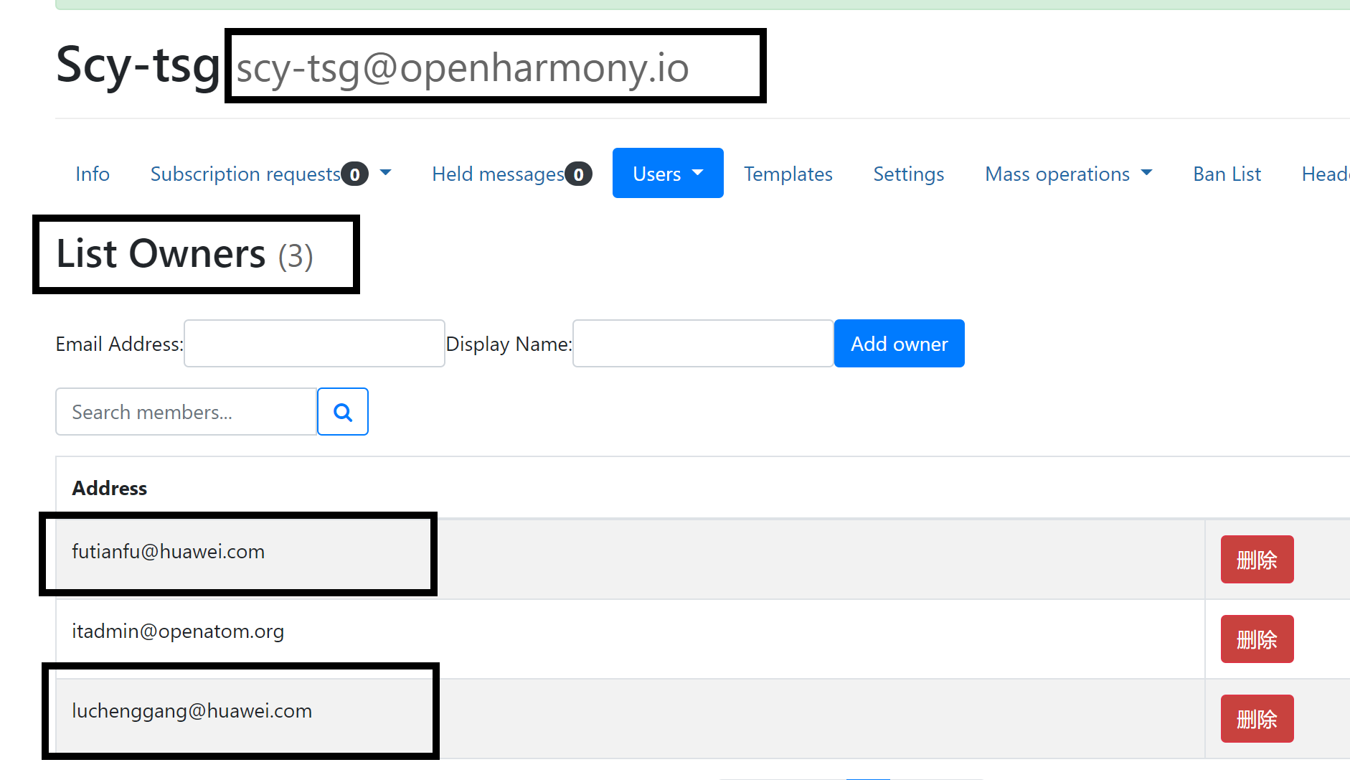Click the Scy-tsg list title
Viewport: 1350px width, 780px height.
point(138,65)
